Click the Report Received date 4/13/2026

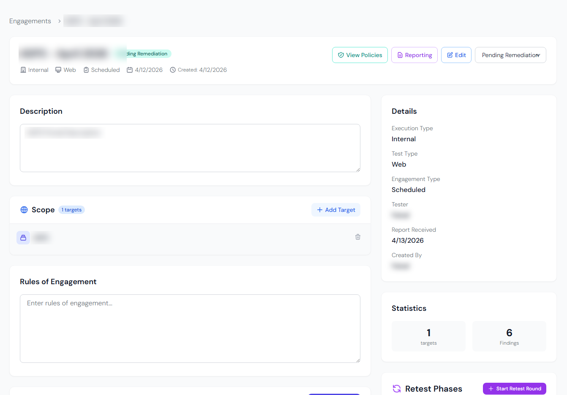(408, 240)
